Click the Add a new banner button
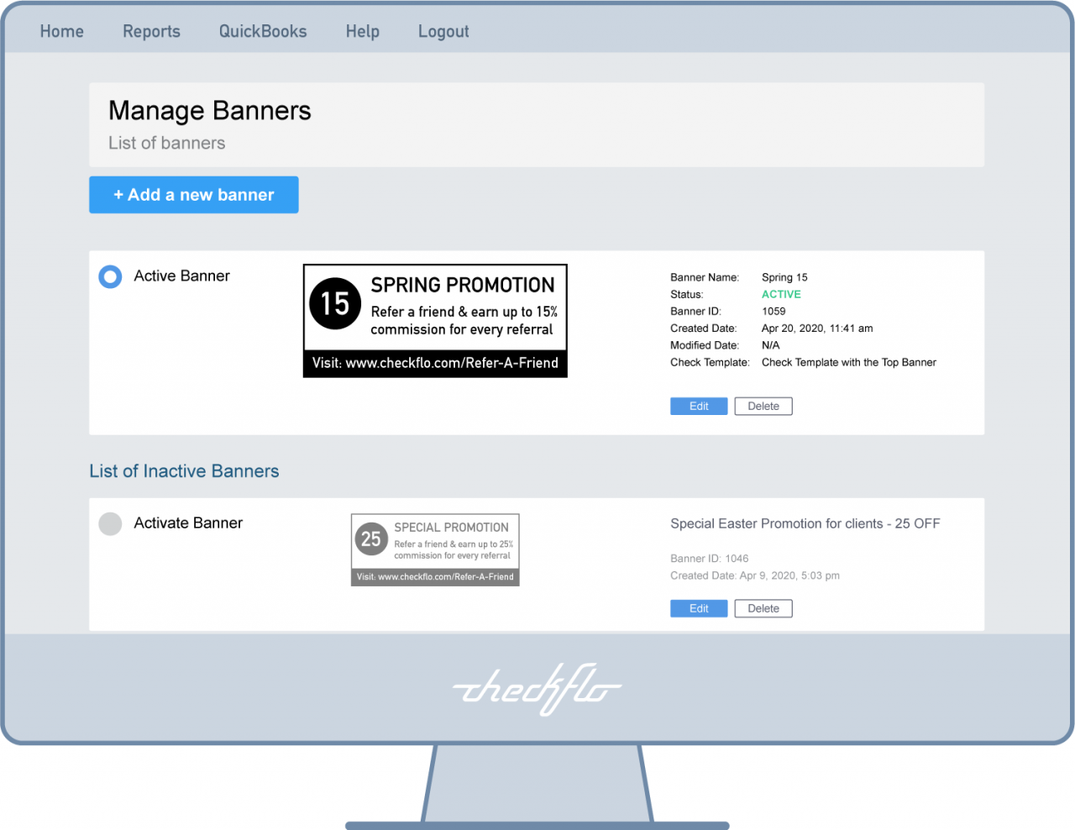The image size is (1075, 830). 194,195
